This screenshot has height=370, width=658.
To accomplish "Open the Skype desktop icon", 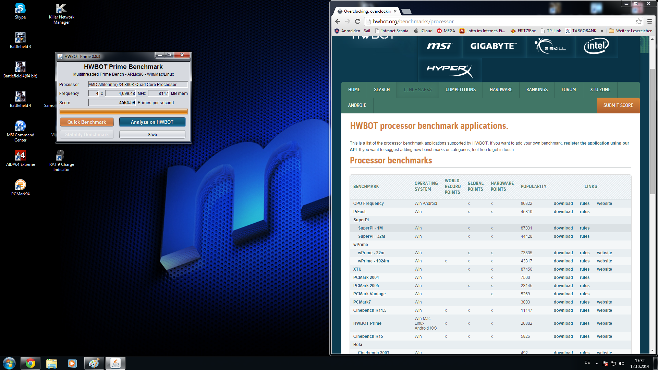I will [20, 11].
